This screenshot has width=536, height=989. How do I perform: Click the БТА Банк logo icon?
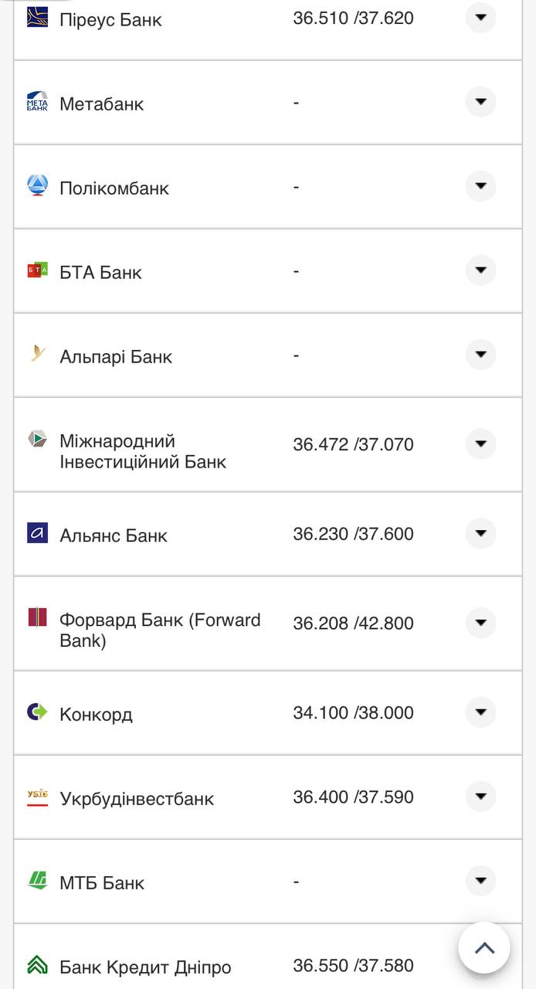pos(37,270)
